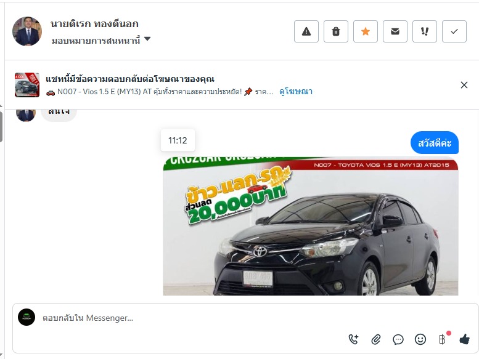Open the Vios ad thumbnail in banner
479x359 pixels.
(x=27, y=85)
